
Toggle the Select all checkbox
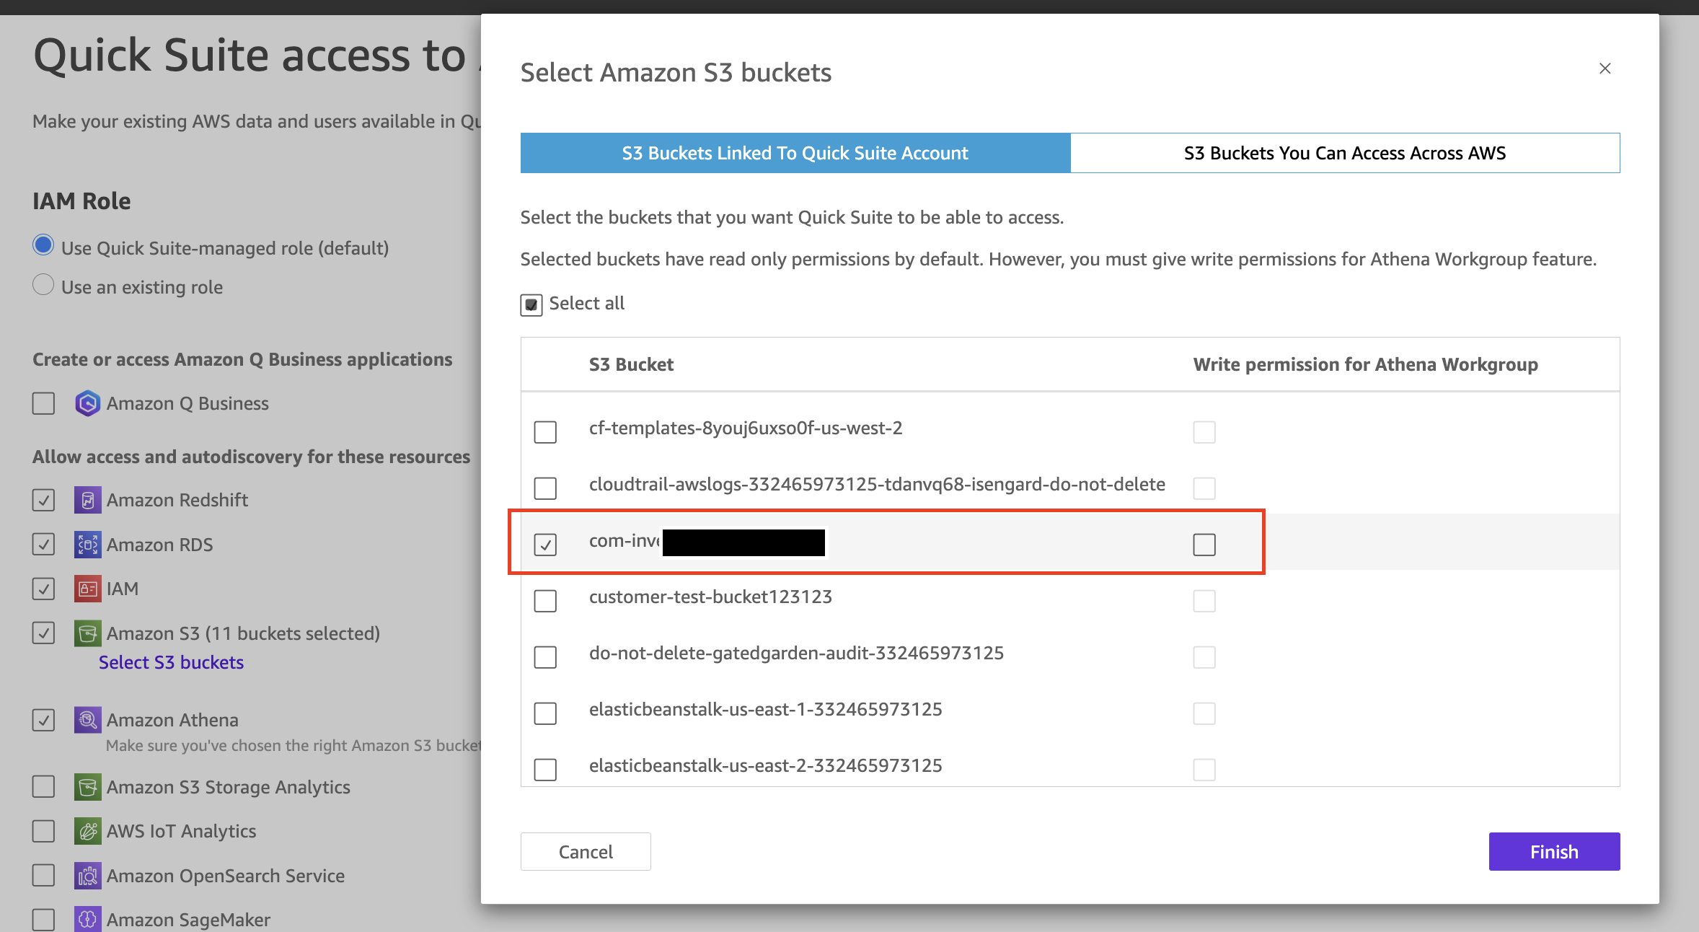point(531,304)
